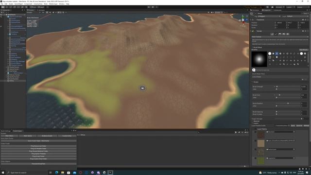
Task: Open the Window menu
Action: coord(62,4)
